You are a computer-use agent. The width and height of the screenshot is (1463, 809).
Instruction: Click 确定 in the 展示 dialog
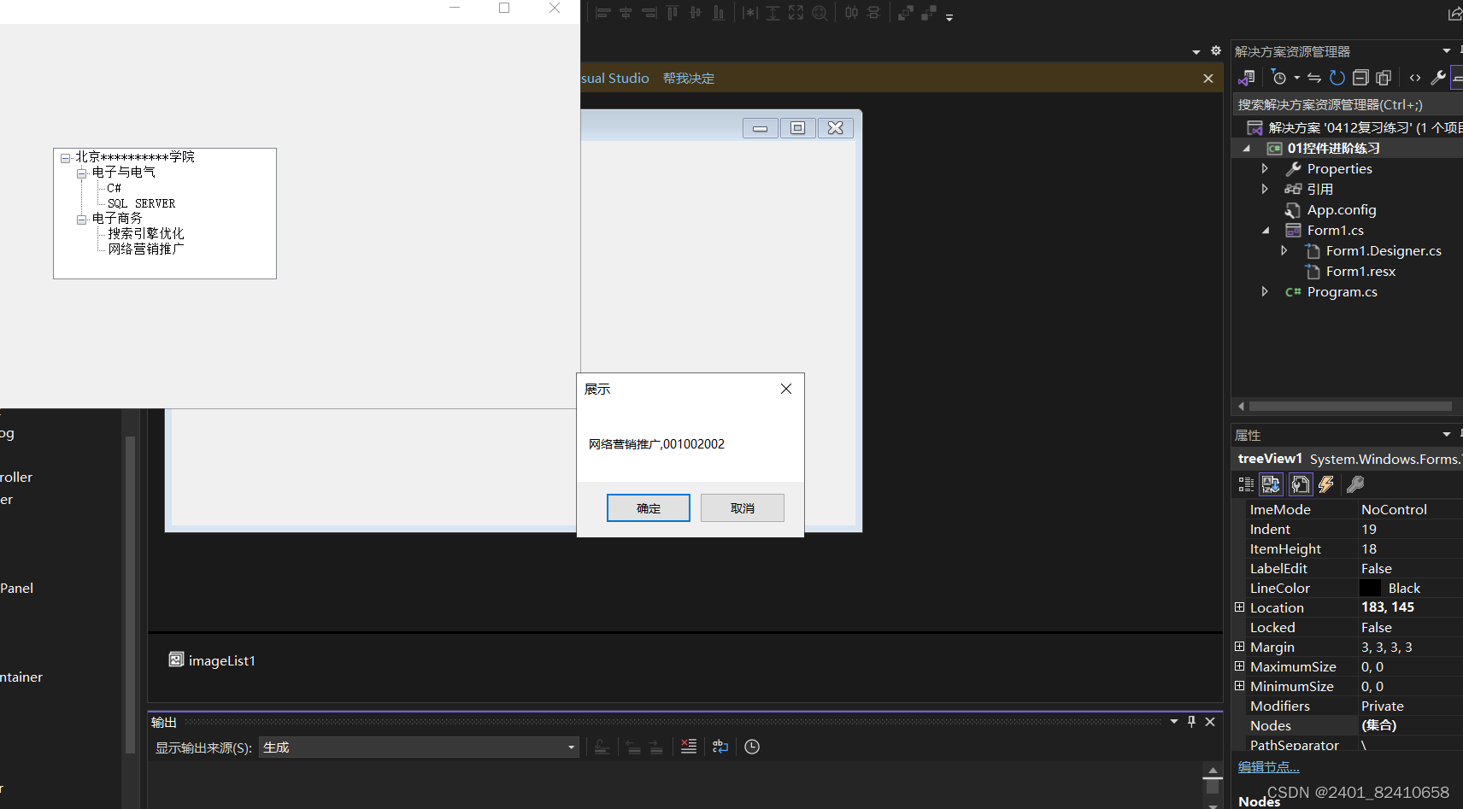[x=649, y=508]
